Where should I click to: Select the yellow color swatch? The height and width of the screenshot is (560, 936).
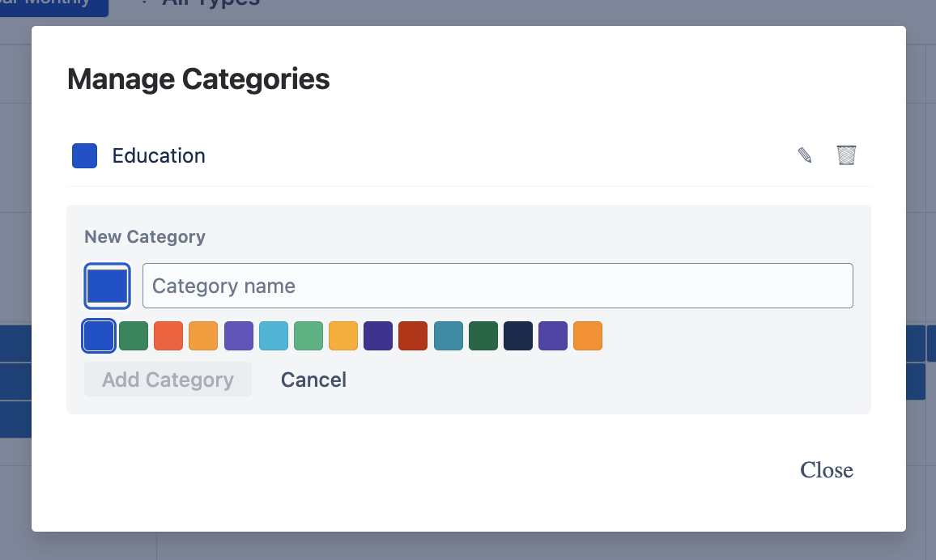(x=343, y=336)
